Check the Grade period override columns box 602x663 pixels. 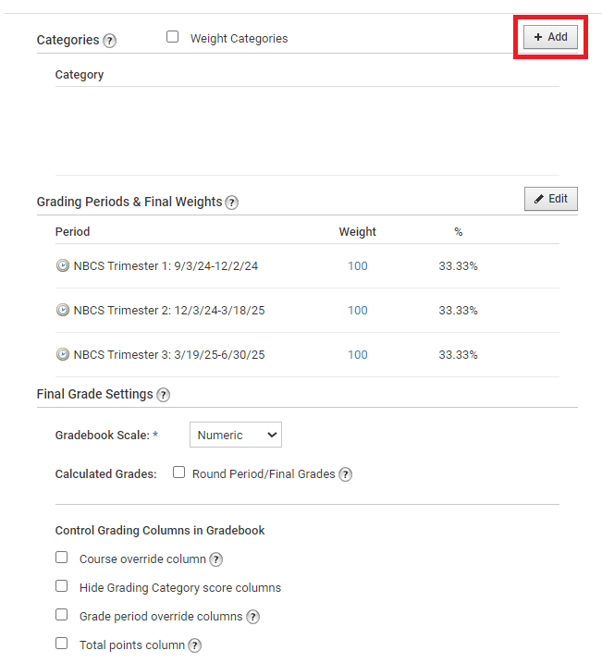coord(62,615)
